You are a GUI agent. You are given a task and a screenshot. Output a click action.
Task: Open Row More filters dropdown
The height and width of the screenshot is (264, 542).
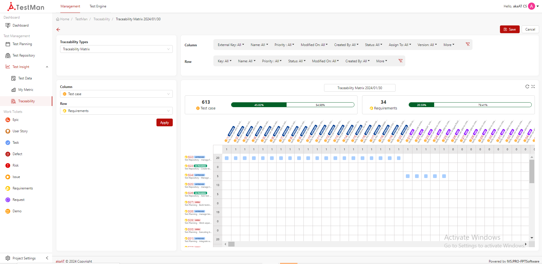[382, 61]
